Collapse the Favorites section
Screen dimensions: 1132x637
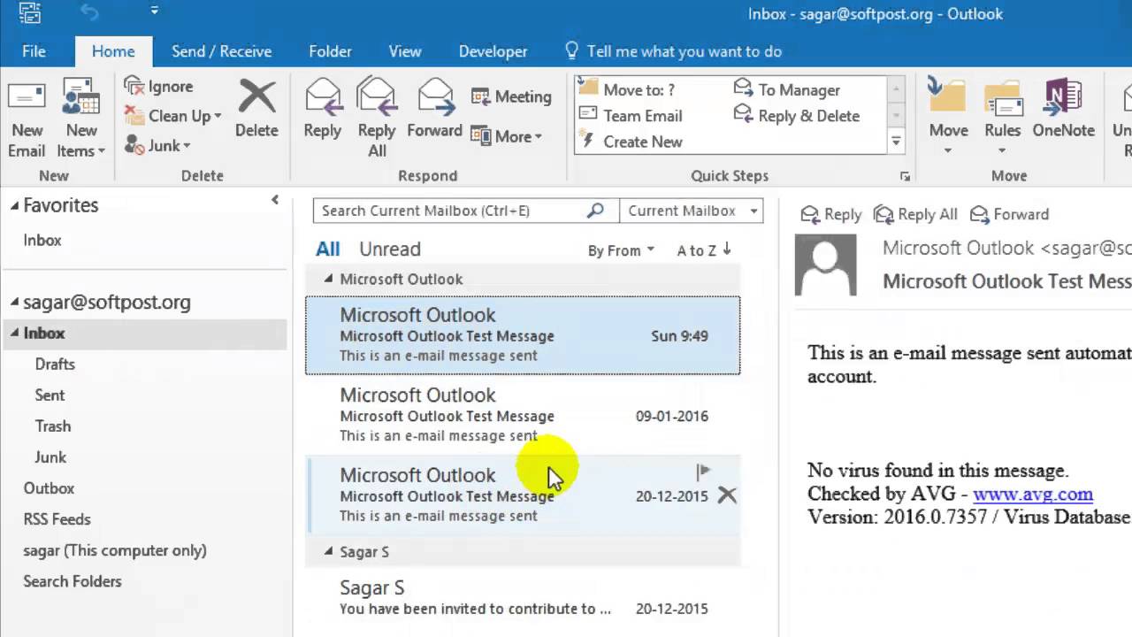click(x=14, y=205)
